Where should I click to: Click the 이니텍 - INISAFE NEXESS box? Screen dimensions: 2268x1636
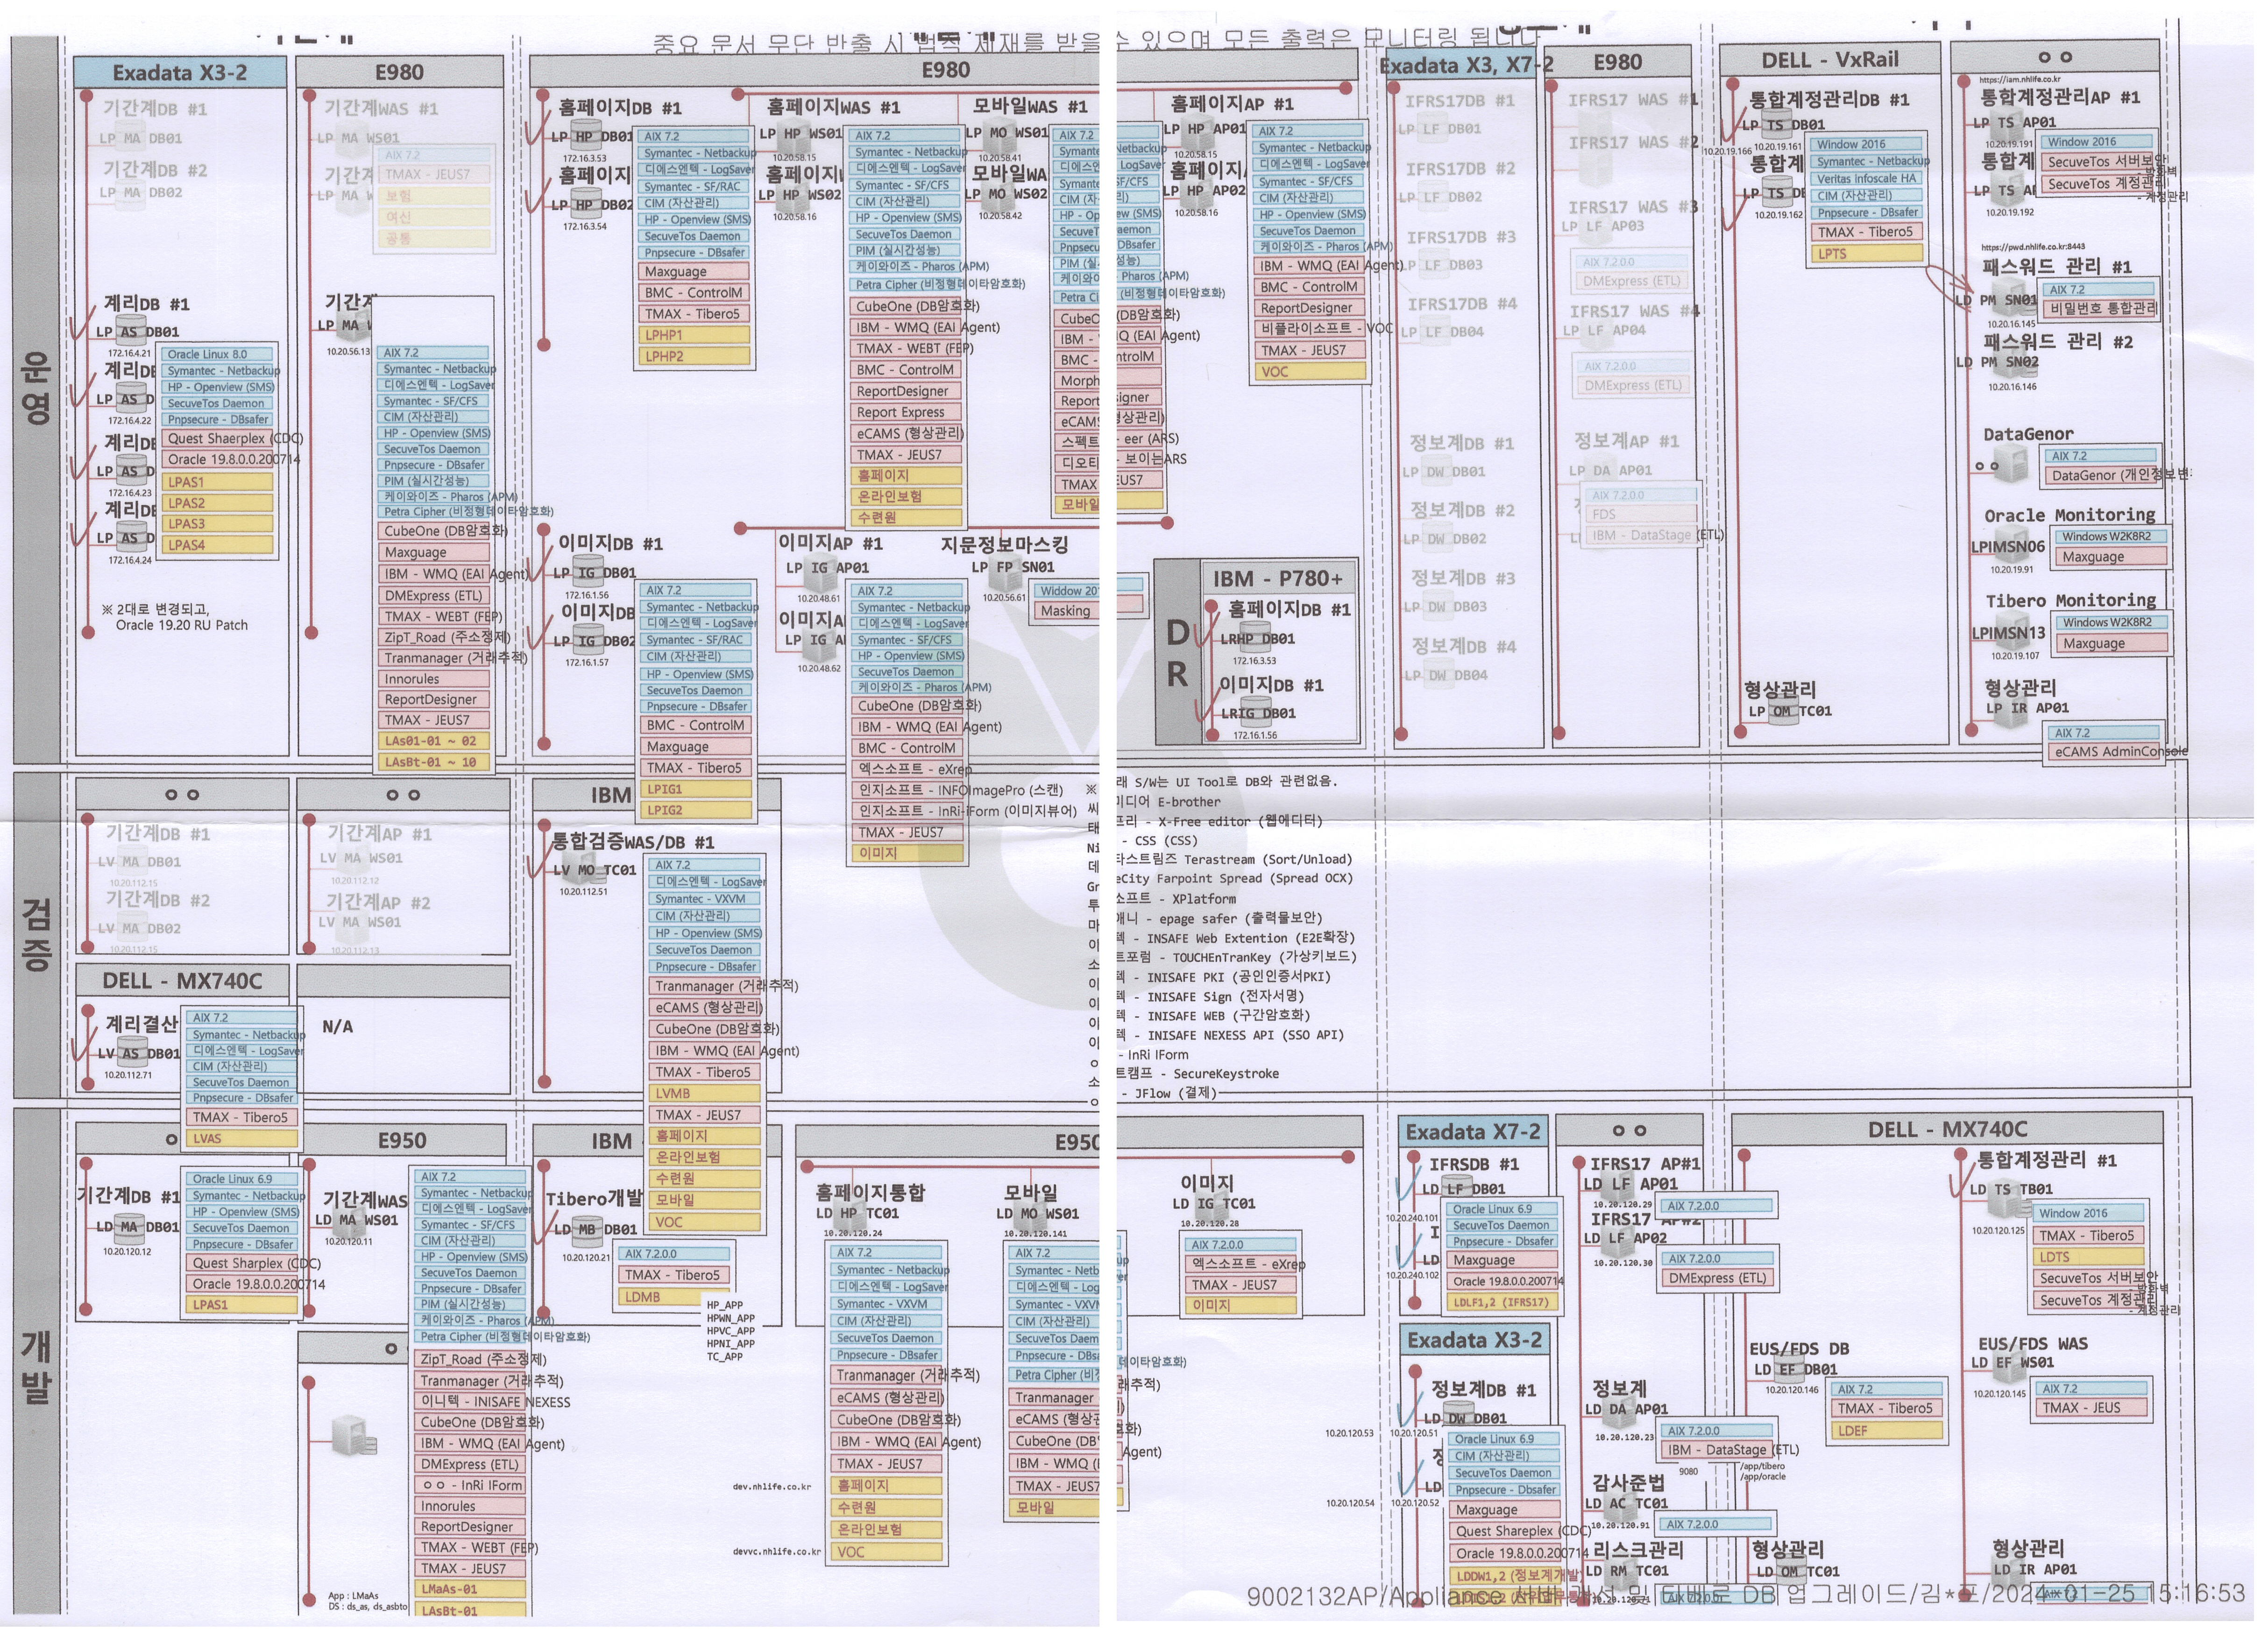click(x=470, y=1402)
